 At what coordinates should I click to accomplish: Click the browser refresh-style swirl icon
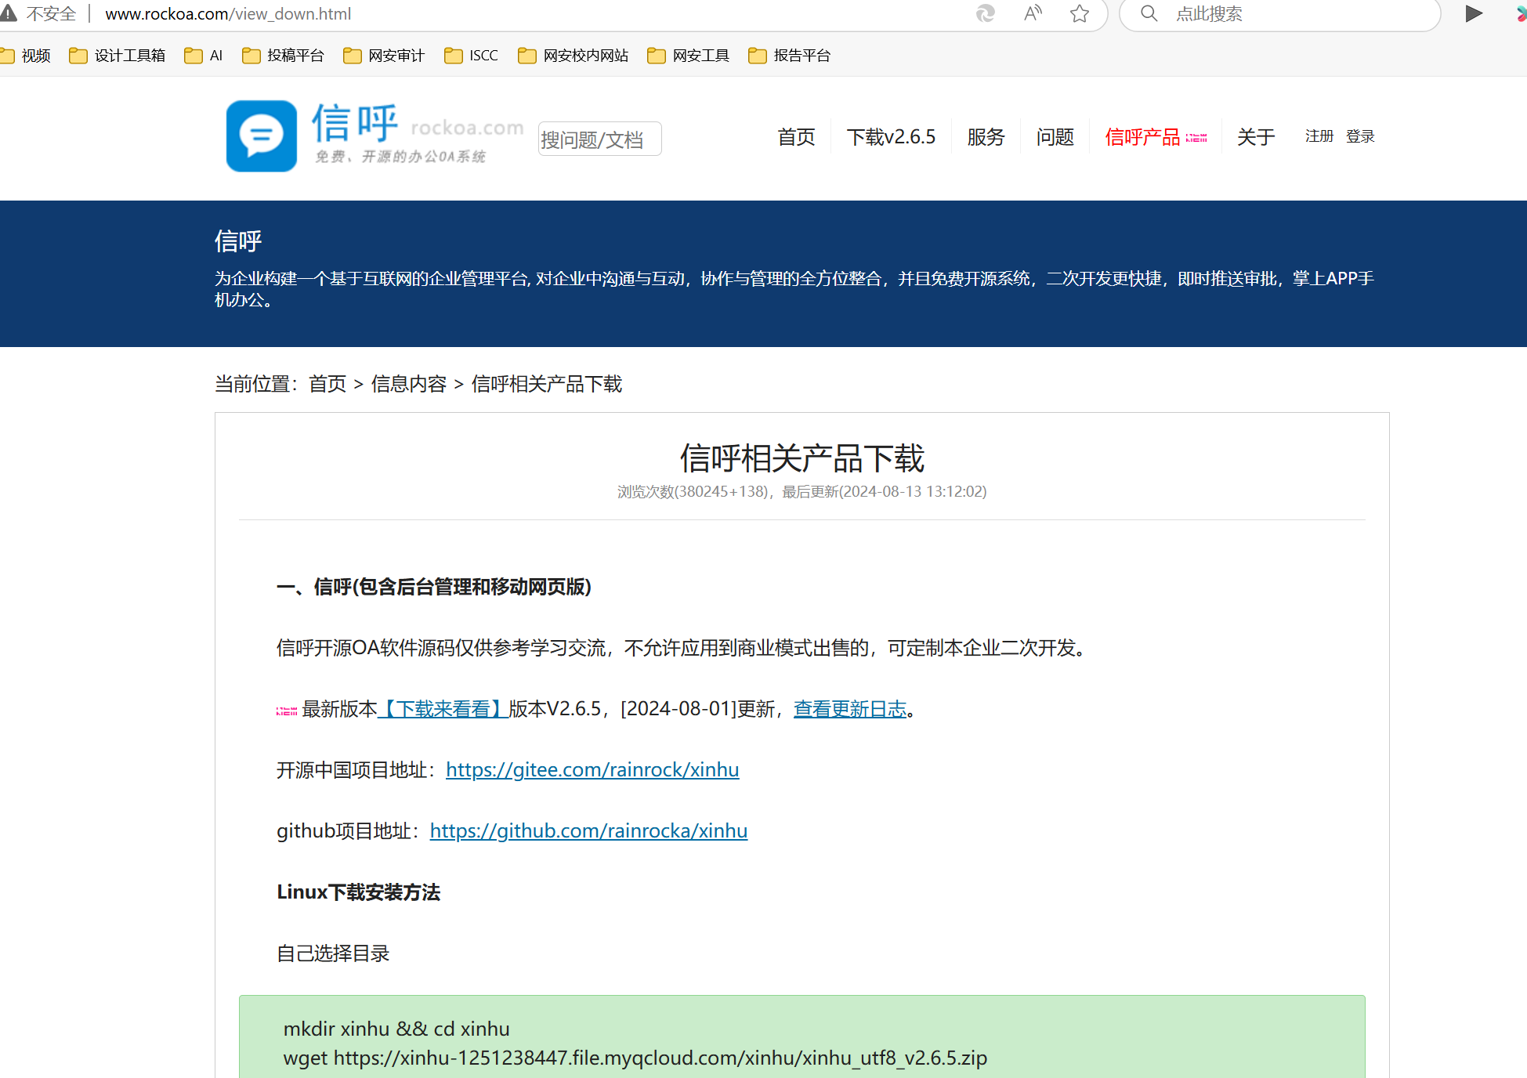point(985,13)
